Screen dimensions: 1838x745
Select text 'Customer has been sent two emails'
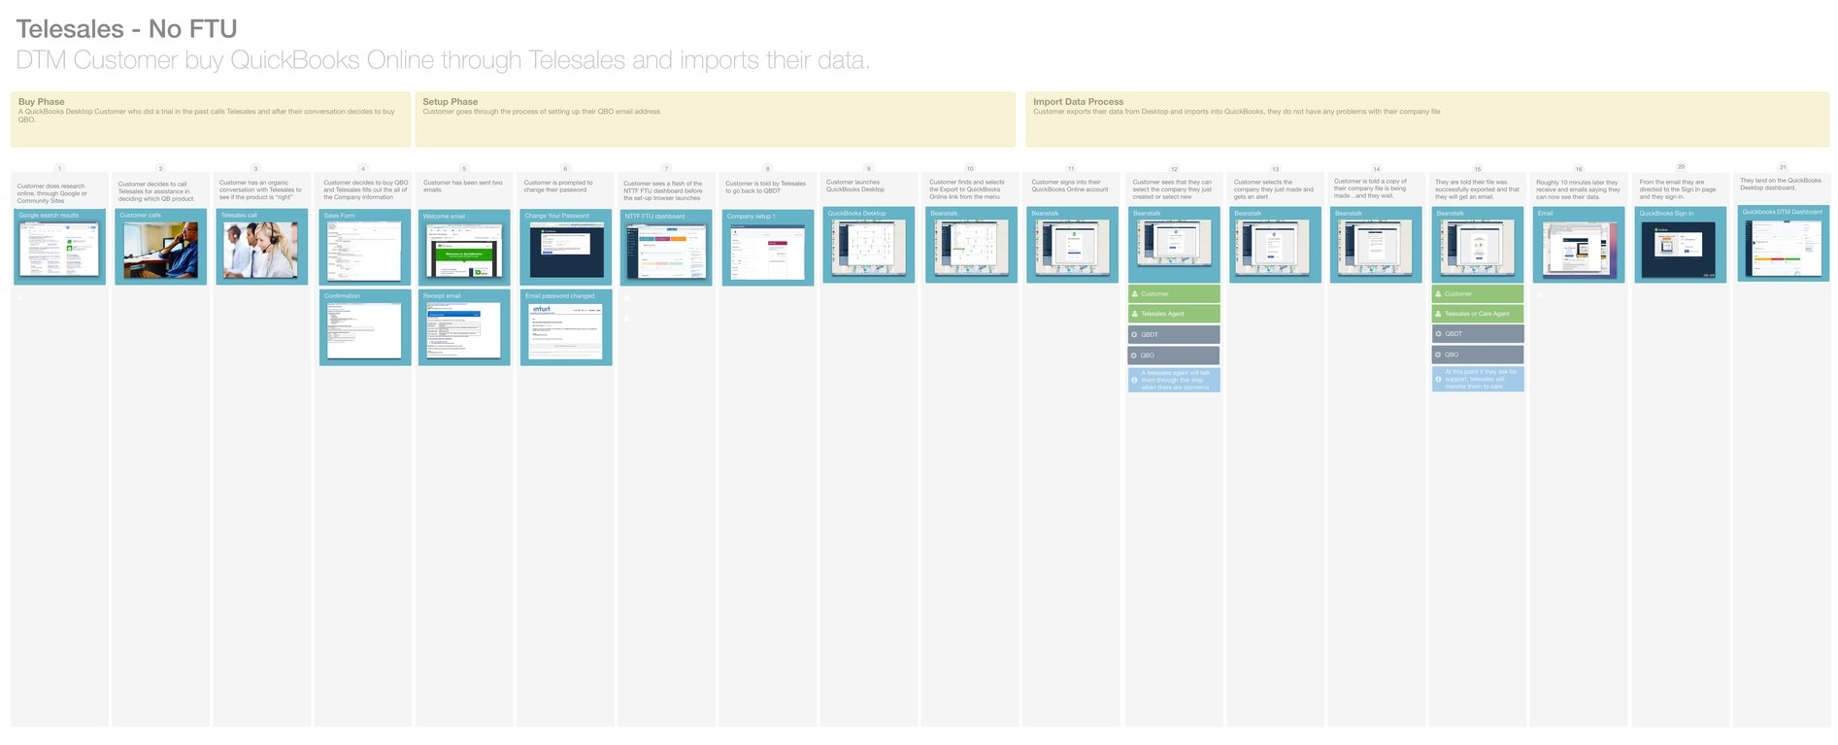click(x=463, y=186)
